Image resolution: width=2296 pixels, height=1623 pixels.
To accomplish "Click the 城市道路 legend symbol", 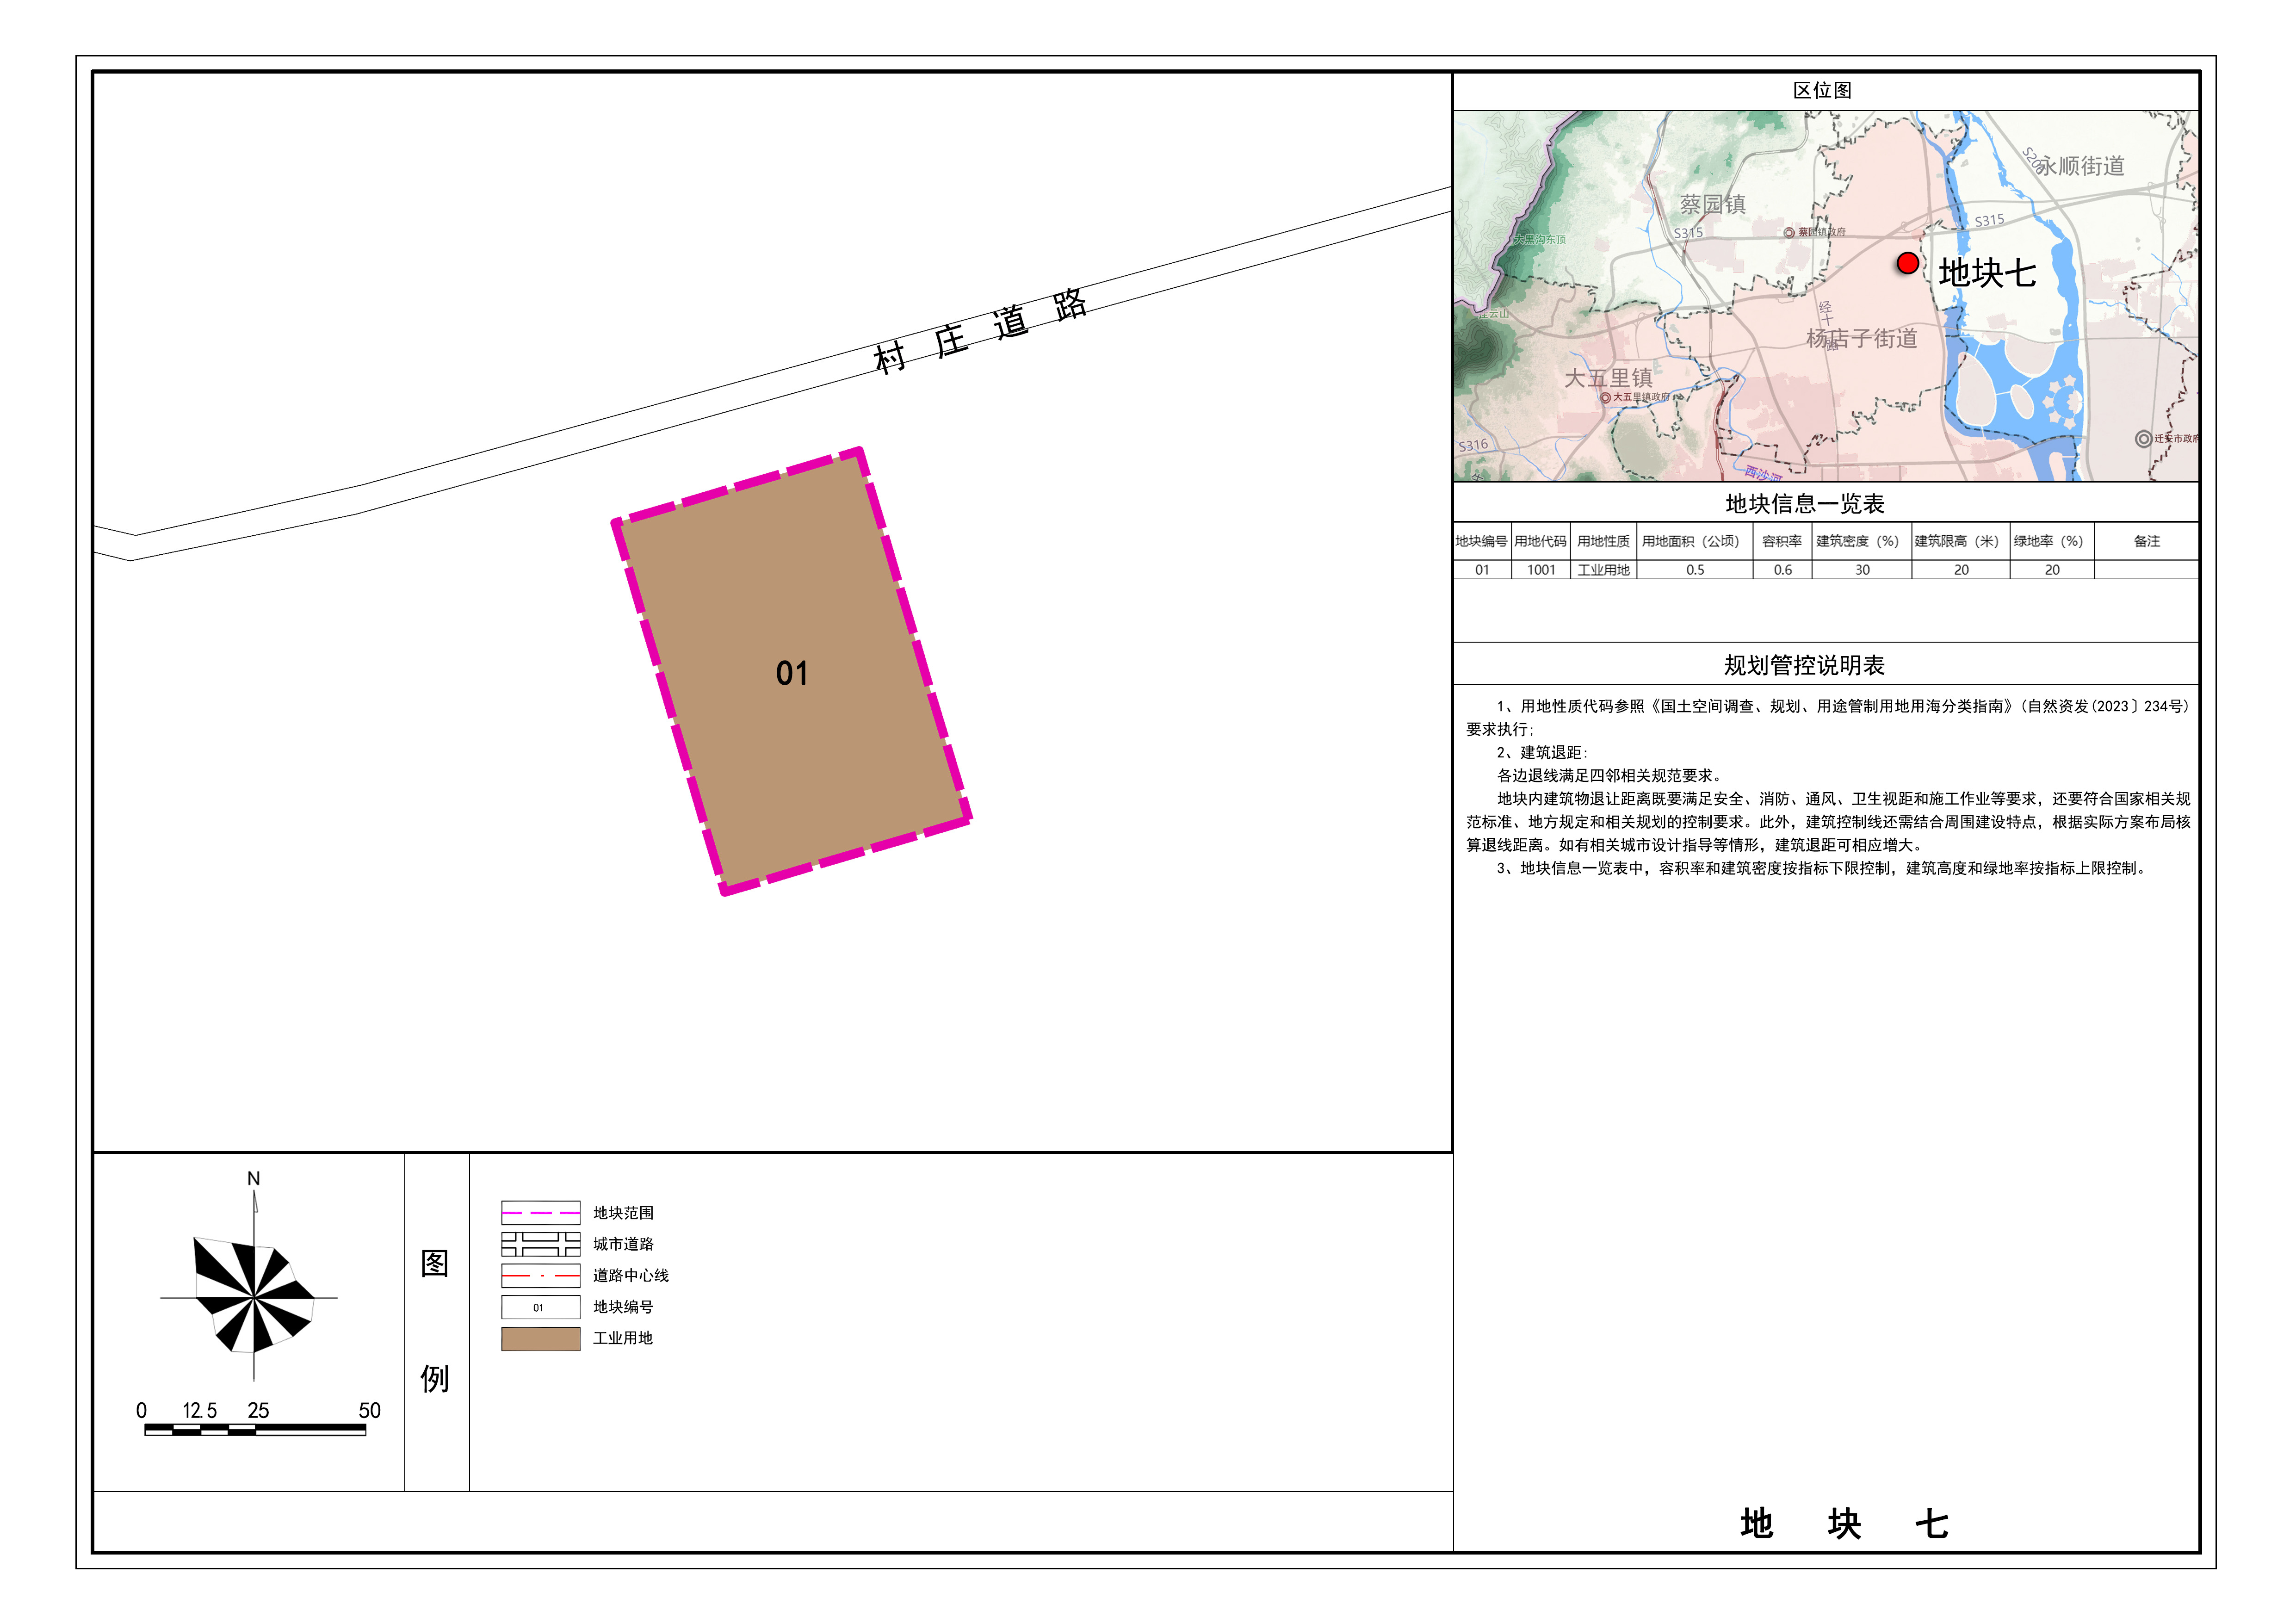I will click(540, 1244).
